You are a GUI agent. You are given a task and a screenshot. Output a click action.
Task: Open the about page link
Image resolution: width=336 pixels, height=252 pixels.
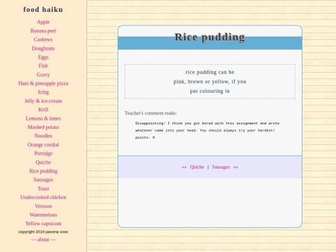[44, 240]
